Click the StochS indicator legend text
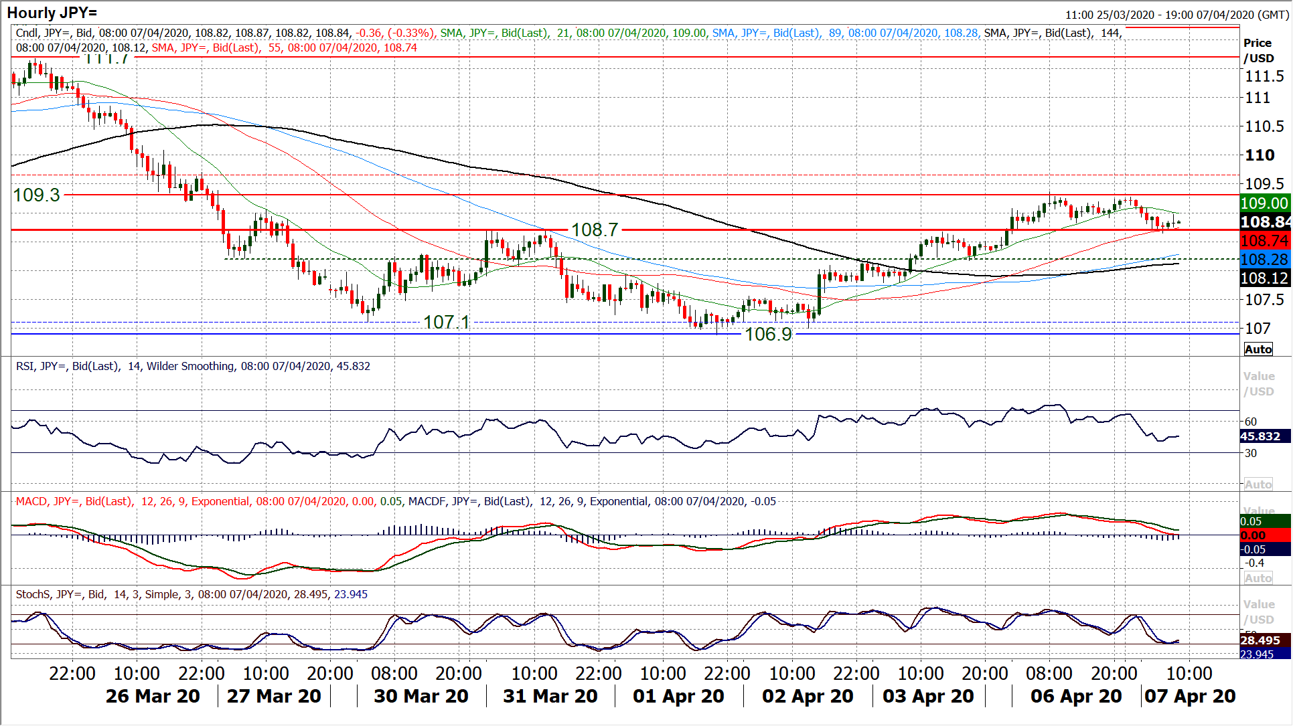 pyautogui.click(x=192, y=594)
